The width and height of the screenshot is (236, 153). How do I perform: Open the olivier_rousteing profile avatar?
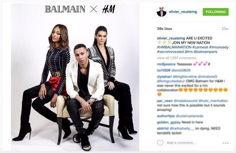(x=161, y=12)
